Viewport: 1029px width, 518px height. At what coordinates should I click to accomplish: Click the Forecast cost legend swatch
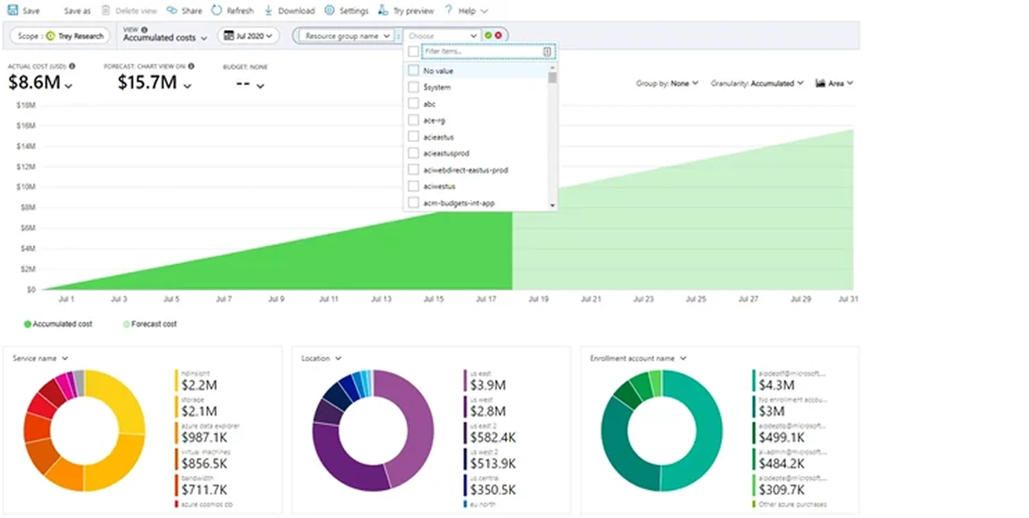(x=126, y=324)
